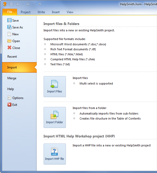Screen dimensions: 157x173
Task: Click 'Creates file structure in the Table of Contents'
Action: (110, 118)
